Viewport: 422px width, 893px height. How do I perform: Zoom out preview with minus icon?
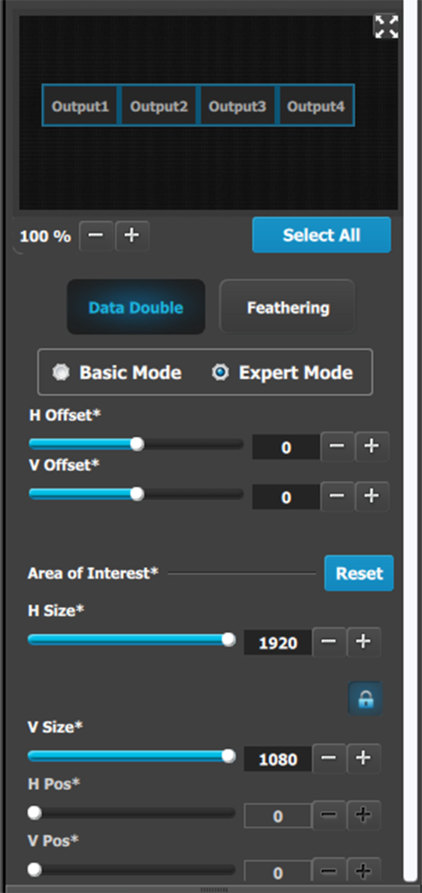point(96,236)
